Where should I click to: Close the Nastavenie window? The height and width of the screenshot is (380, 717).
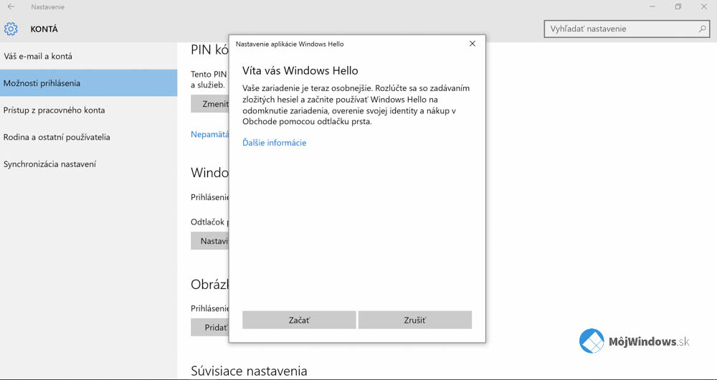click(x=704, y=7)
